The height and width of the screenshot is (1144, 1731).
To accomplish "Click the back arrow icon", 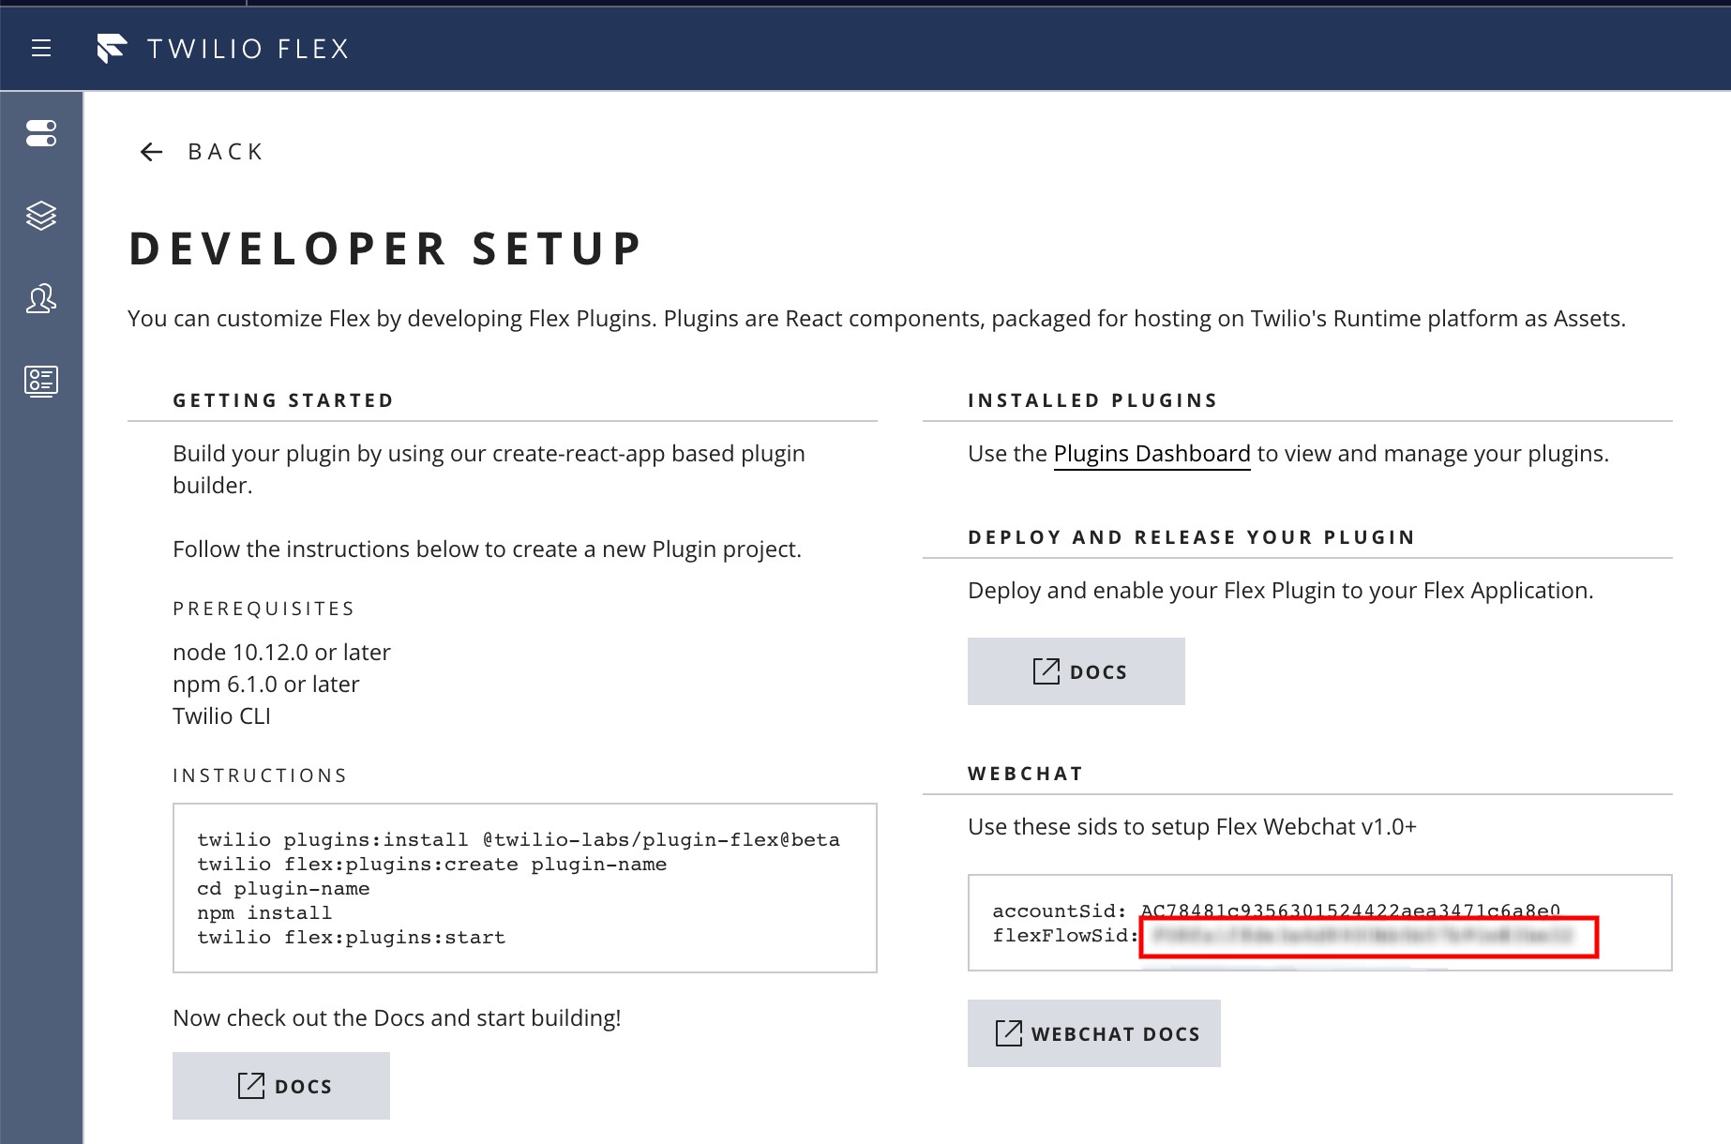I will [x=151, y=152].
